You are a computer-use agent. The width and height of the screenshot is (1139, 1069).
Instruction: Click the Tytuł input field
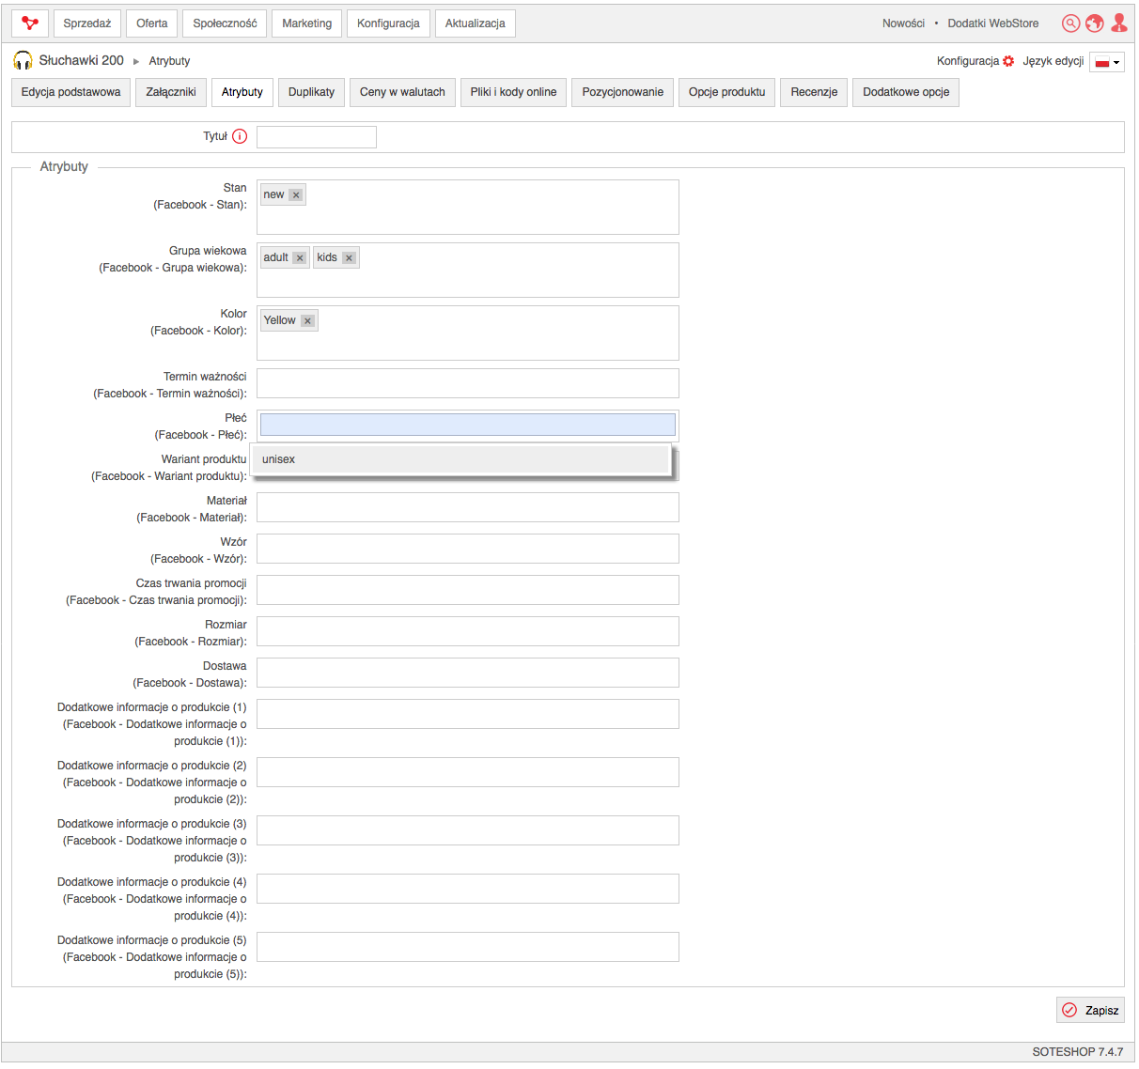pos(317,137)
